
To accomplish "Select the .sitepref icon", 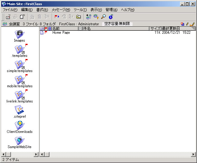I will tap(19, 110).
